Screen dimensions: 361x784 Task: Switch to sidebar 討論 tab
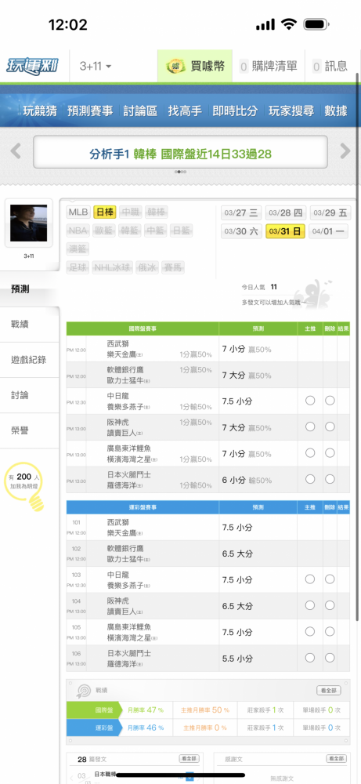[30, 395]
